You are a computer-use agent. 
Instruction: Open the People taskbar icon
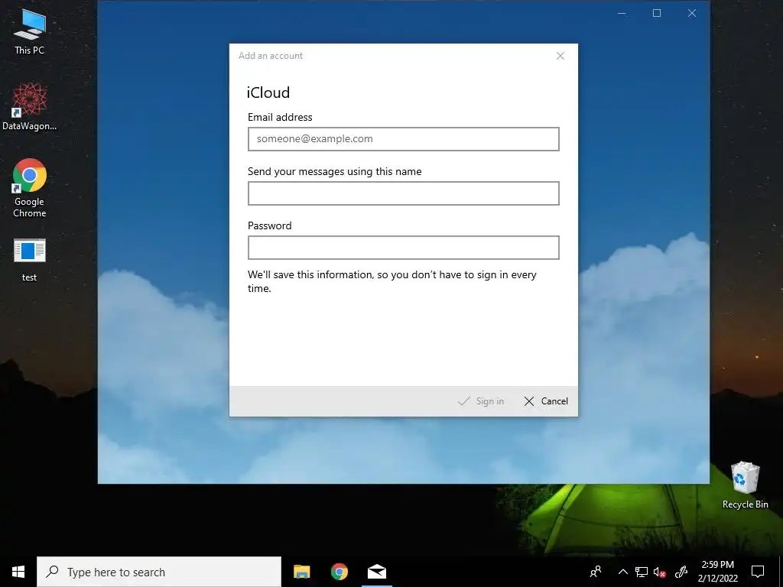tap(596, 572)
